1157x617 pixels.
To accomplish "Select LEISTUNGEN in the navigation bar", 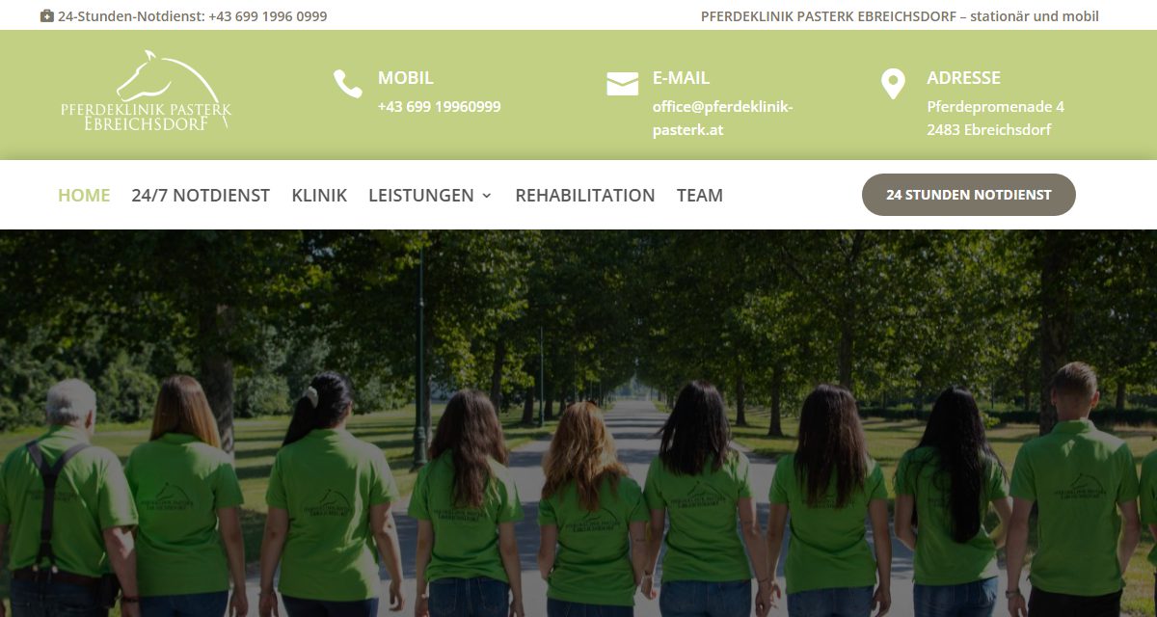I will pos(421,196).
